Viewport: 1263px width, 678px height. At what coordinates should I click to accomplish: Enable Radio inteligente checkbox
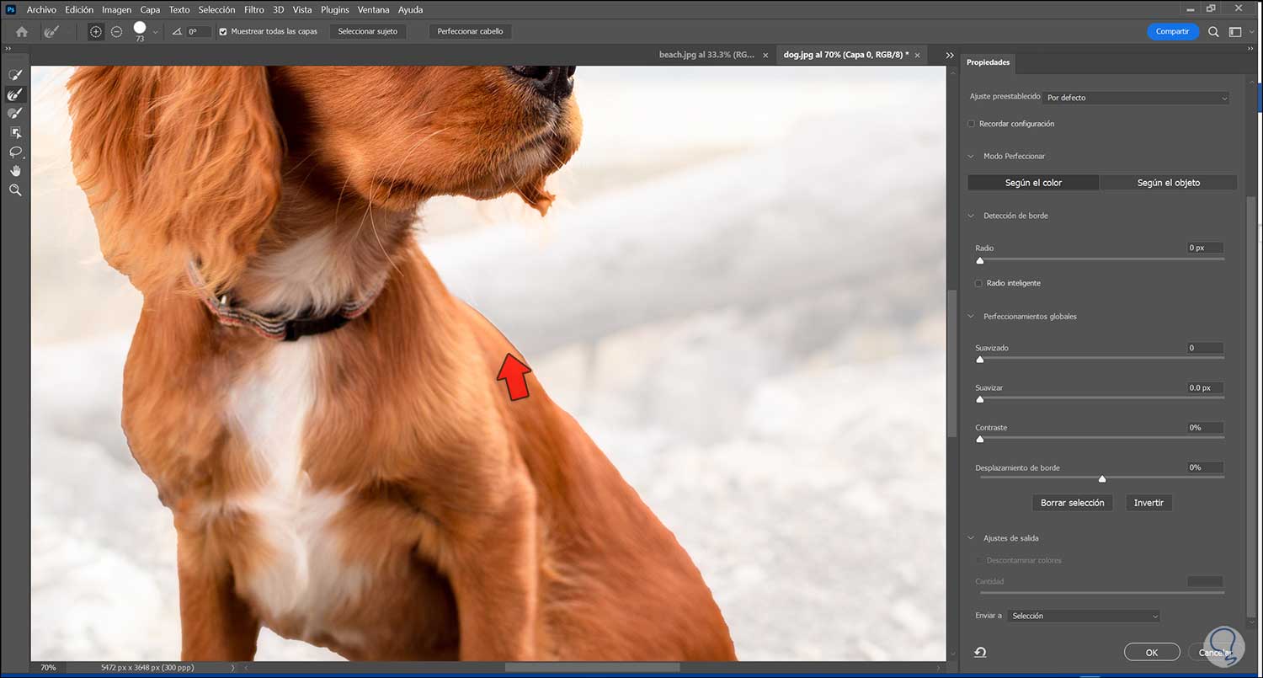tap(978, 283)
